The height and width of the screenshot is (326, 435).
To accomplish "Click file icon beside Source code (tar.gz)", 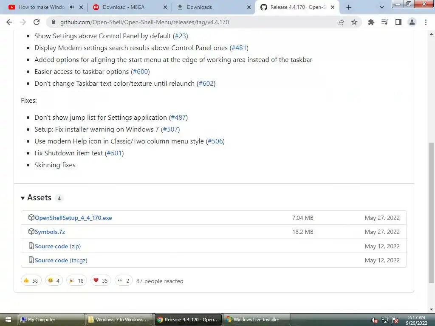I will [x=31, y=260].
